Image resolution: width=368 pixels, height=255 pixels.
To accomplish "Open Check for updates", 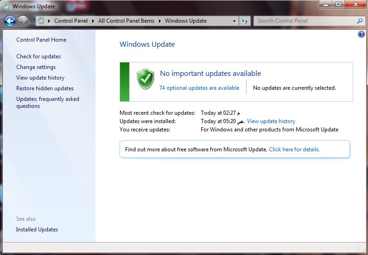I will 38,56.
